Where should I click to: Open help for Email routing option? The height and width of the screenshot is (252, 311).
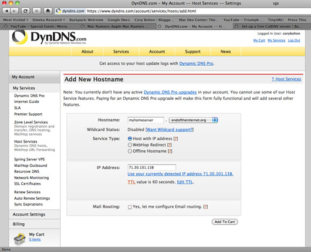206,207
